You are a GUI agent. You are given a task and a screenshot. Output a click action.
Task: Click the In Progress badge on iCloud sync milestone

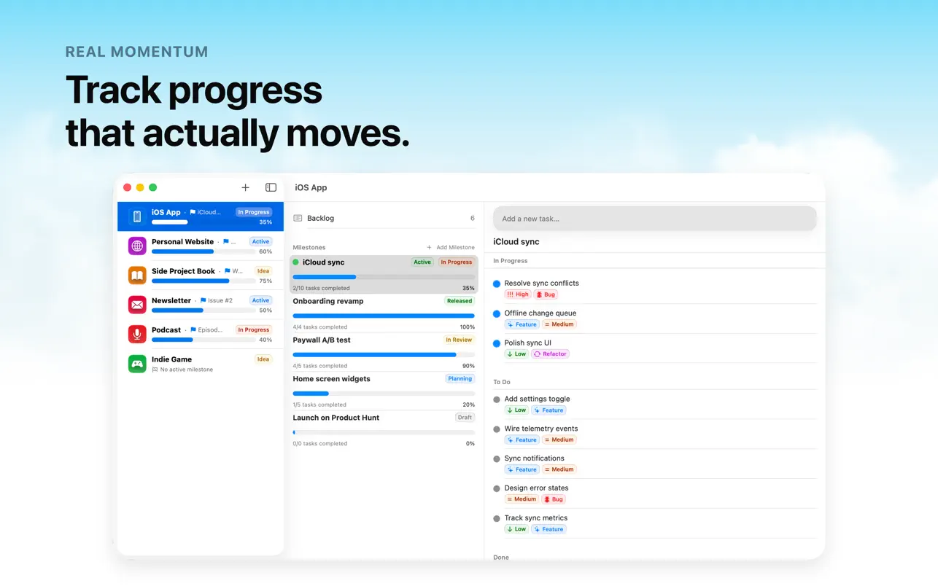[457, 262]
